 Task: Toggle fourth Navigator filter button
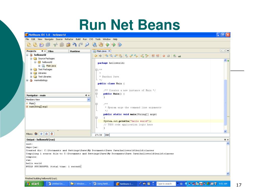pyautogui.click(x=52, y=134)
